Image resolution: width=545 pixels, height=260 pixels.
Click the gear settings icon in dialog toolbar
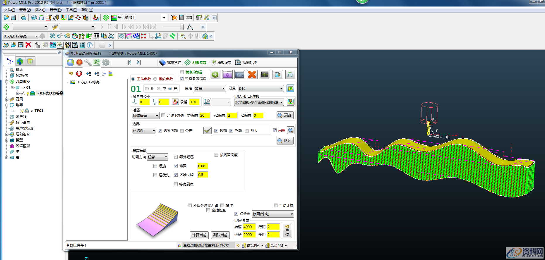pos(106,62)
